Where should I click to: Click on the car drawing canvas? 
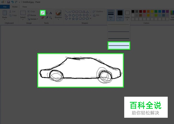coord(80,70)
